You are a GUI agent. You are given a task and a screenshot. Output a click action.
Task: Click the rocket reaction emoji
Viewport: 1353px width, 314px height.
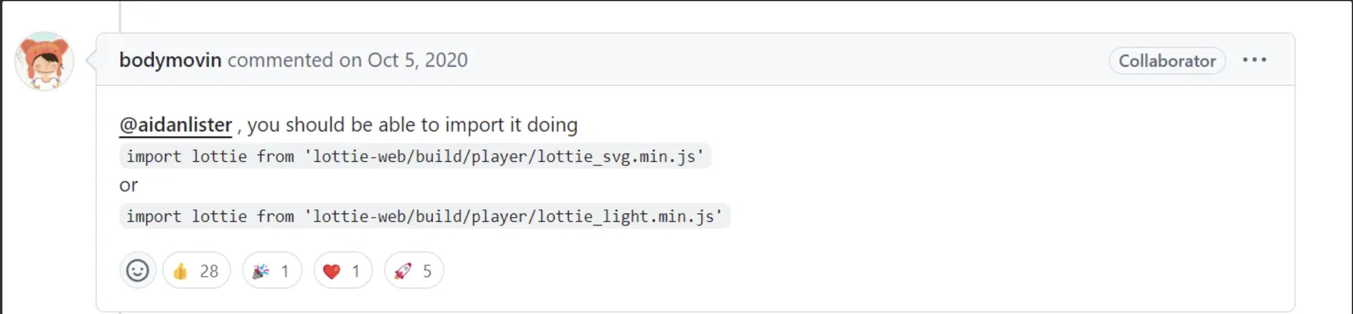pos(403,271)
